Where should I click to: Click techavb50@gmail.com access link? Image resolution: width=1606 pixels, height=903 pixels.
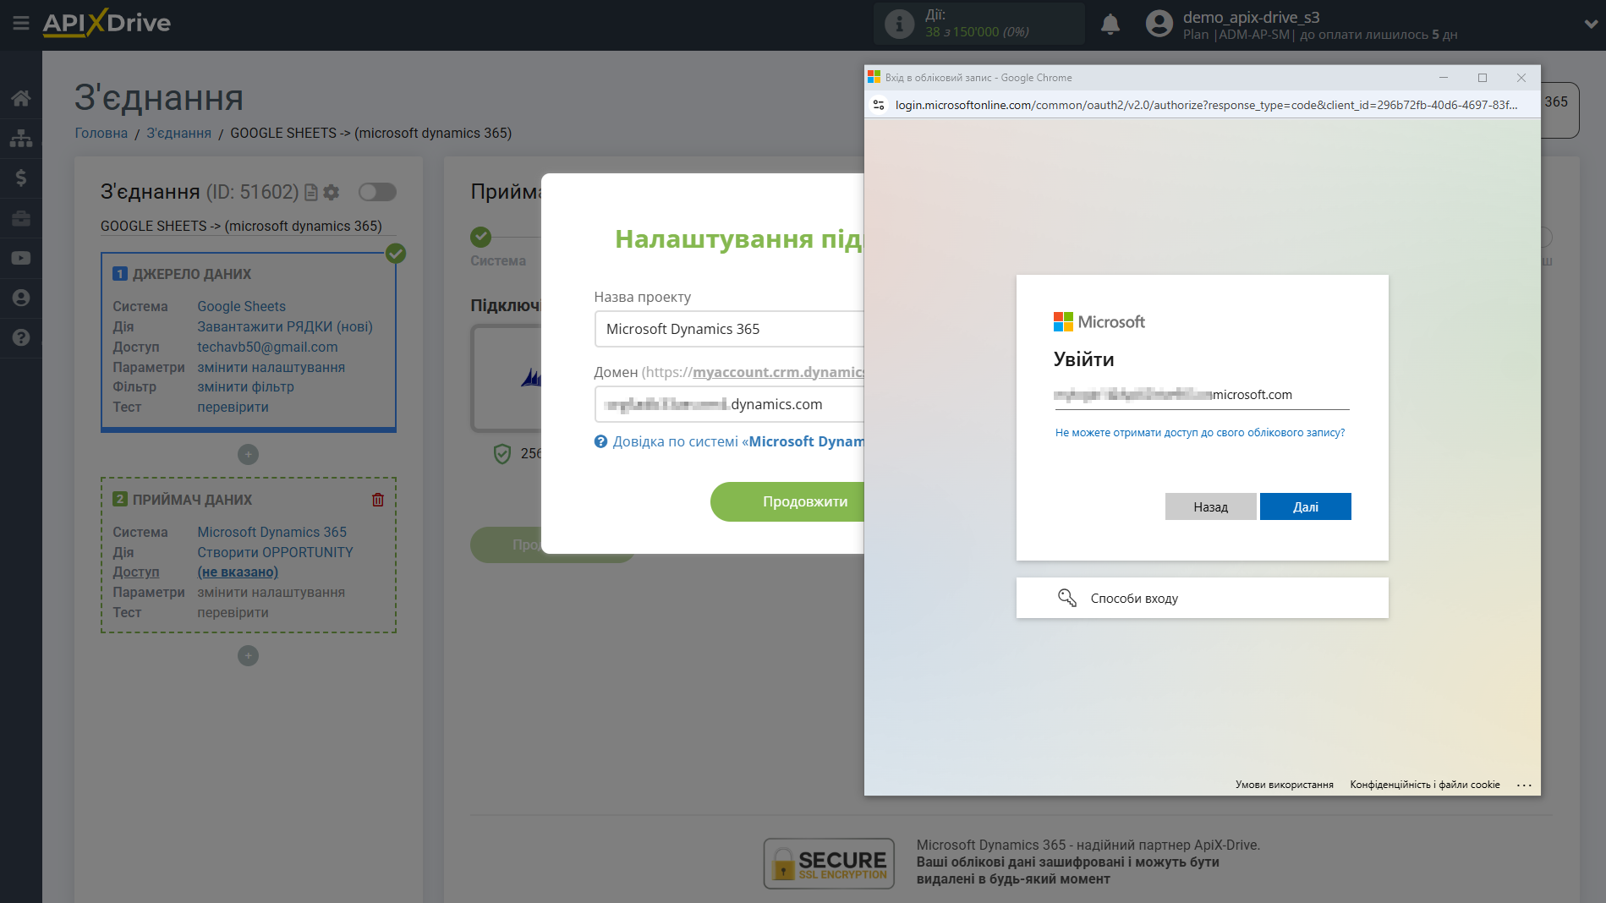click(267, 347)
